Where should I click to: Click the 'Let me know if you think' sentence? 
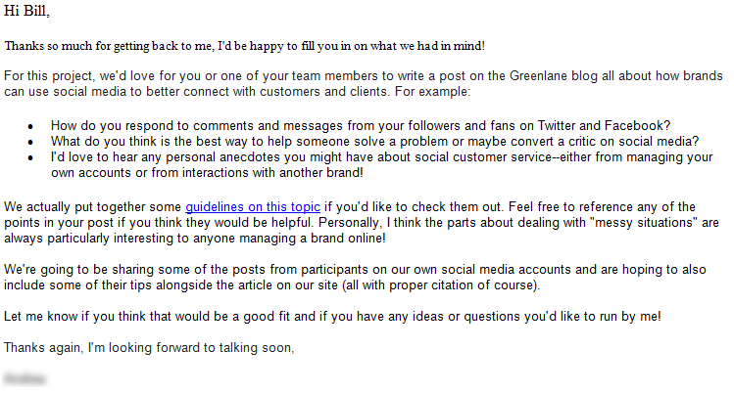coord(332,316)
